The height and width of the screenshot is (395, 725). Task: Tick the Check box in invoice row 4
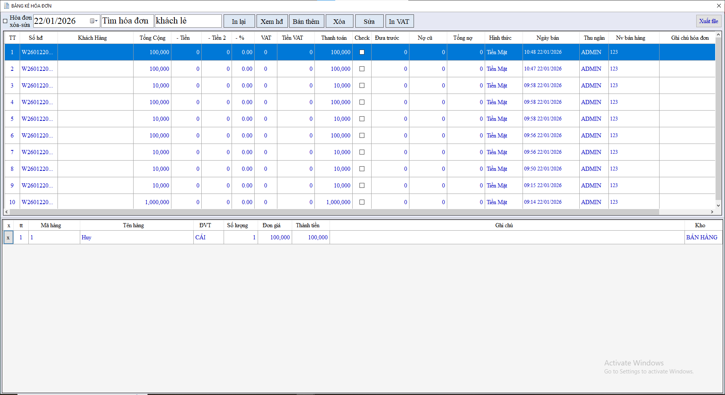(362, 102)
